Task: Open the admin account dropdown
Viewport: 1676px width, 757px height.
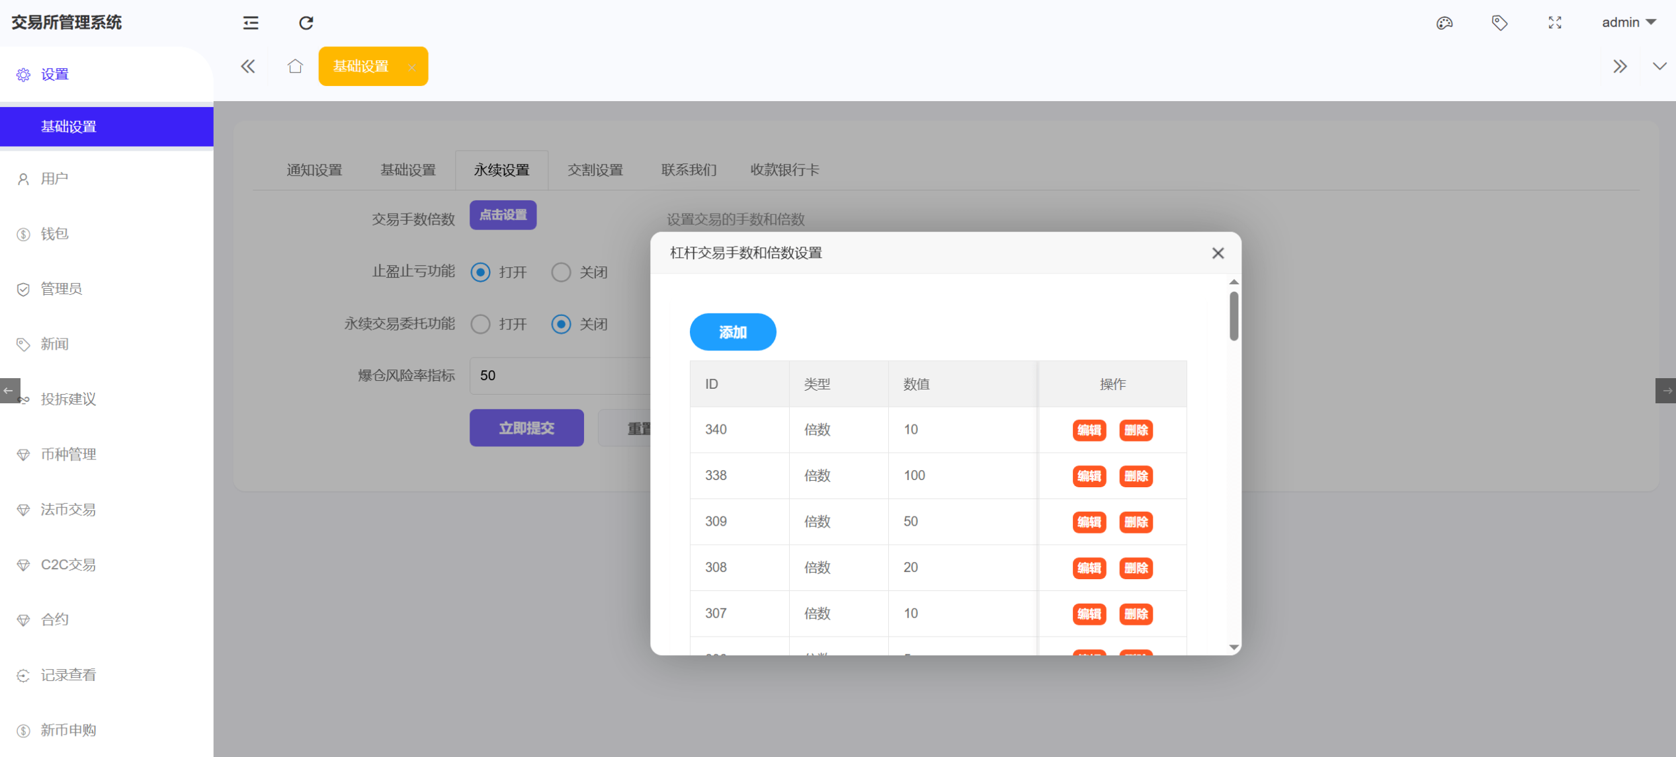Action: pos(1630,22)
